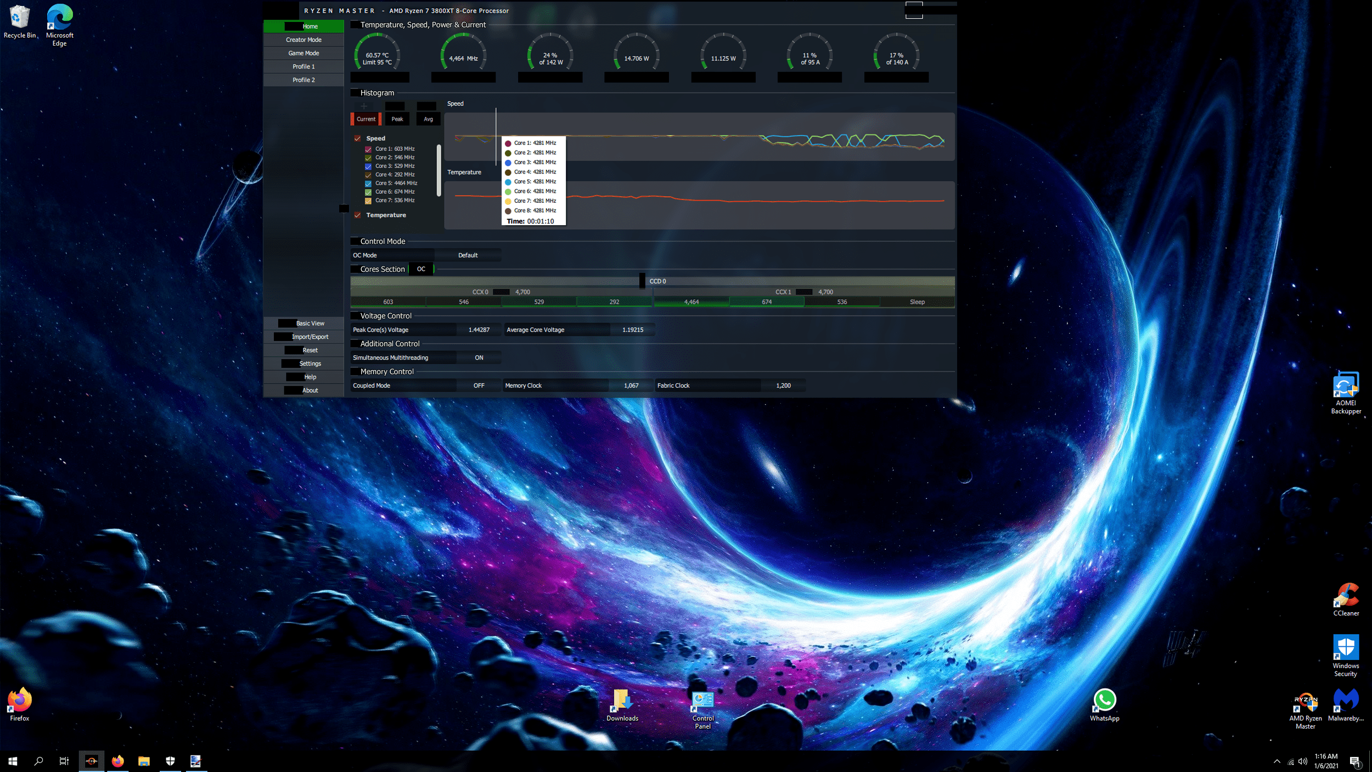Screen dimensions: 1372x772
Task: Select the Current histogram tab
Action: coord(366,119)
